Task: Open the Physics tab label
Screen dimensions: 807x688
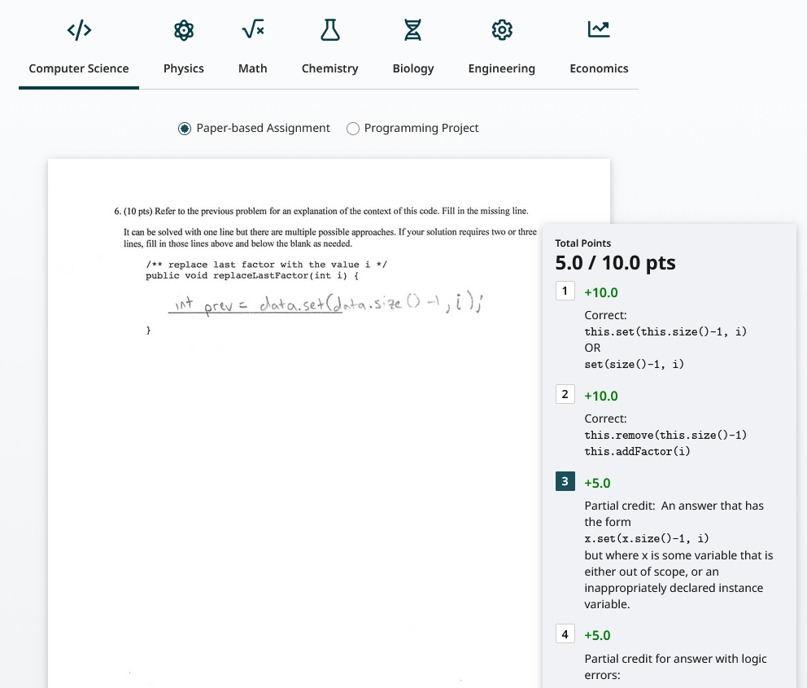Action: coord(184,68)
